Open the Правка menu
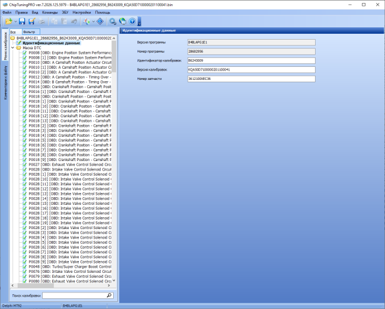 click(21, 12)
